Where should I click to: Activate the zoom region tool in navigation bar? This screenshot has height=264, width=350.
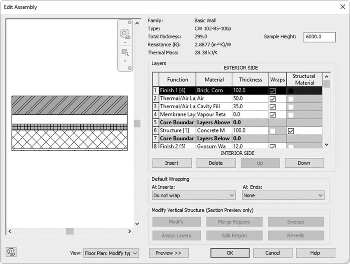(x=125, y=53)
